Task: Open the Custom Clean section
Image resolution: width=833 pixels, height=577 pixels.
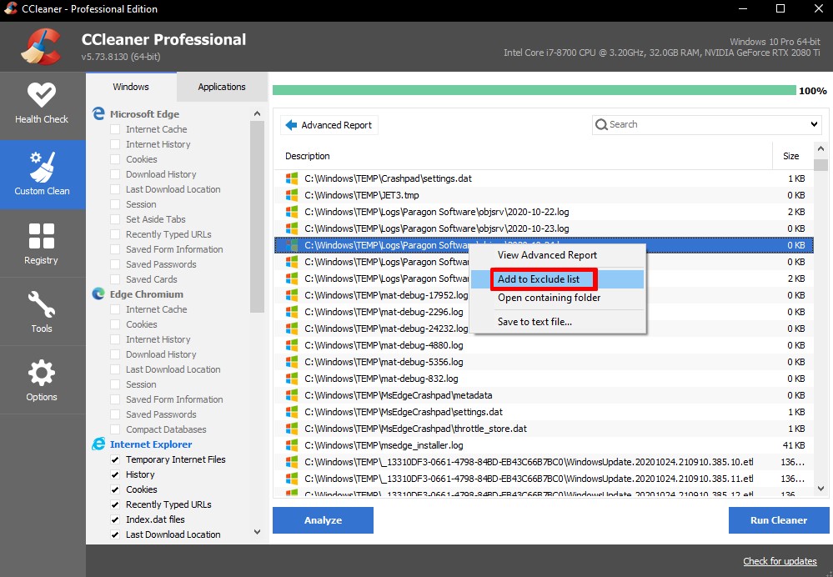Action: 42,174
